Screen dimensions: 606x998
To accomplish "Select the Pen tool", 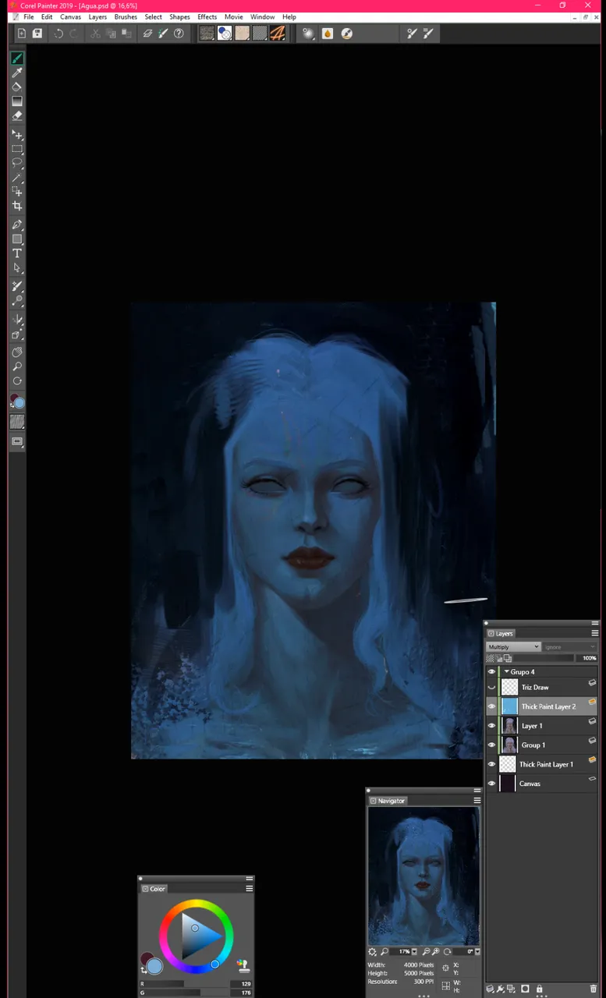I will pyautogui.click(x=16, y=225).
